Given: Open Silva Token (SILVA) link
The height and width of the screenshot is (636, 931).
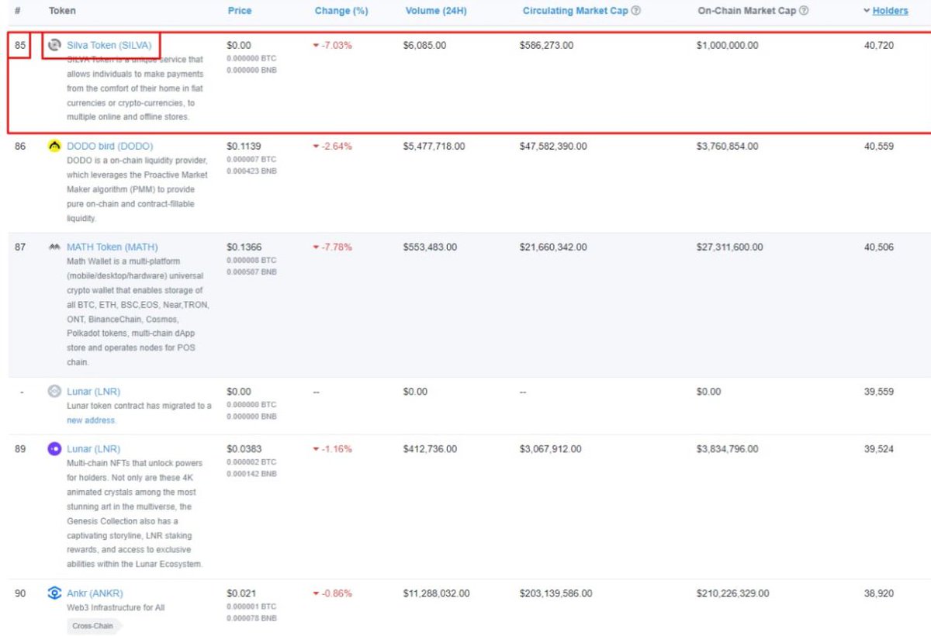Looking at the screenshot, I should click(109, 45).
